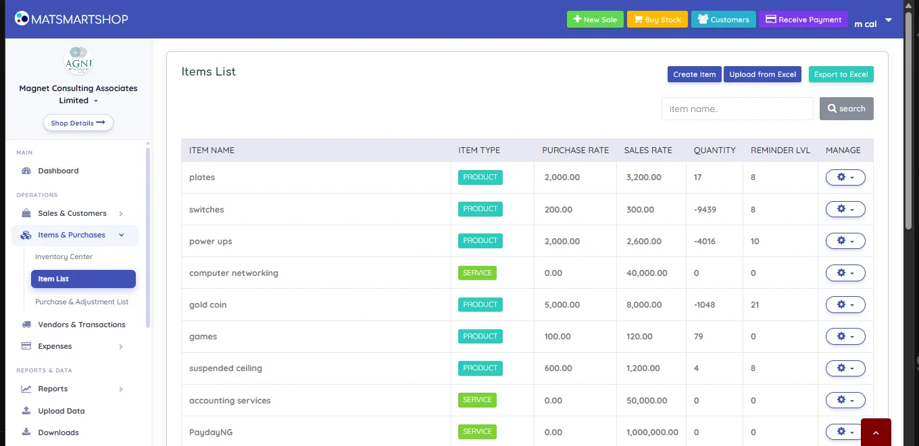Click the Downloads download icon
This screenshot has height=446, width=919.
[26, 432]
